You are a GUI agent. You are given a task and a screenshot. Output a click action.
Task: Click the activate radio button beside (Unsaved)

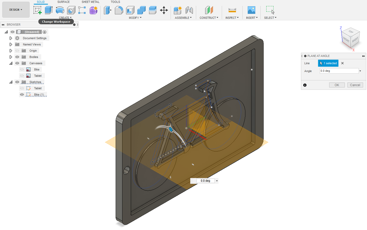pyautogui.click(x=45, y=32)
